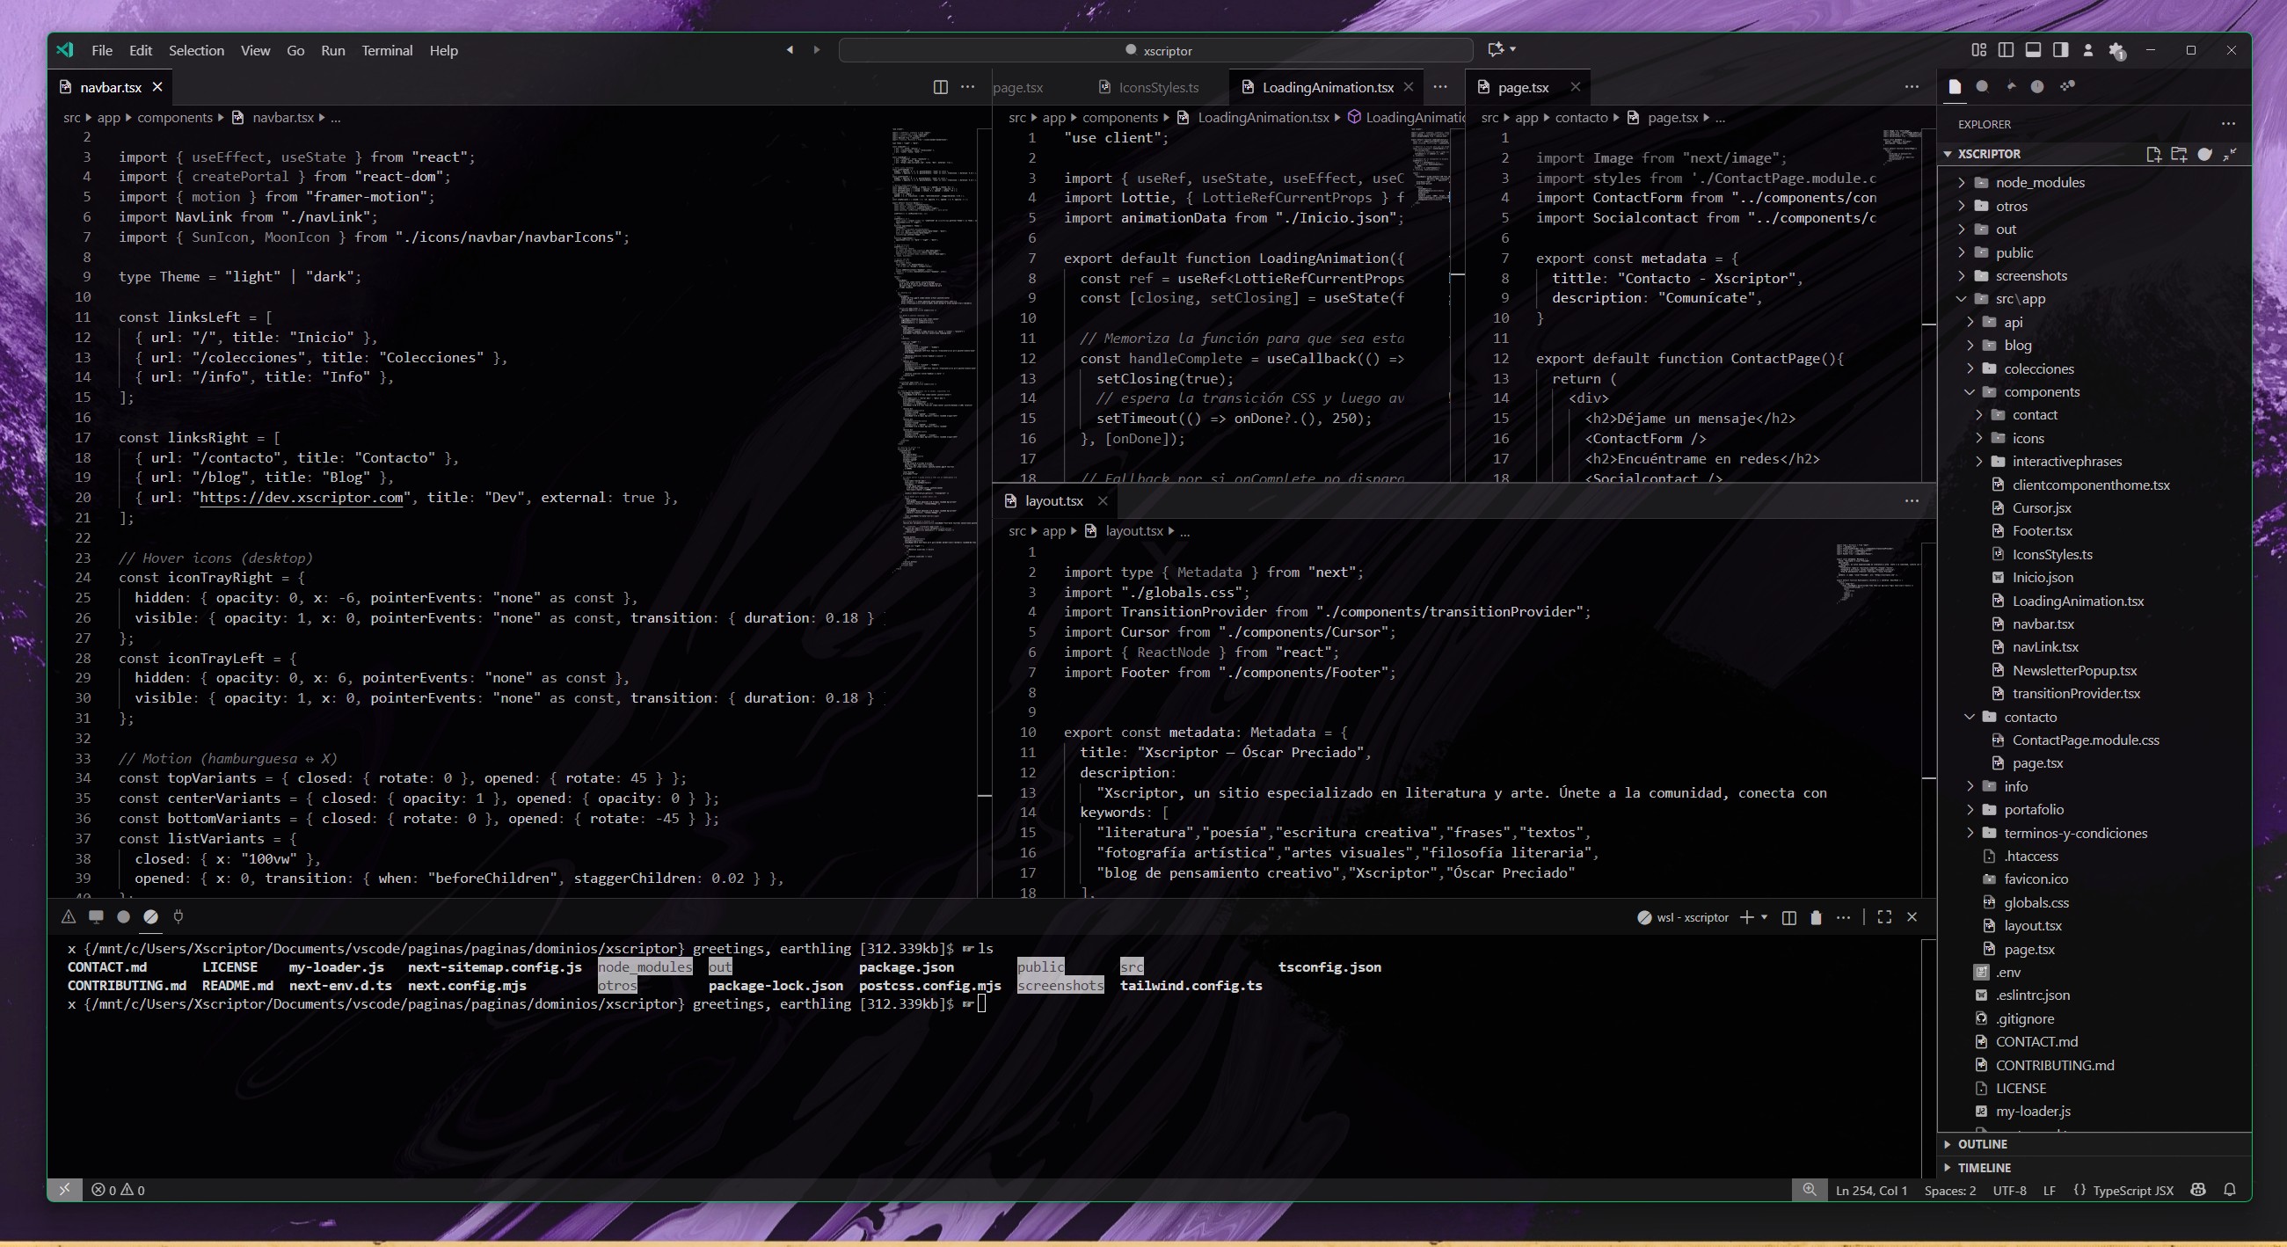
Task: Open the https://dev.xscriptor.com link
Action: pos(302,498)
